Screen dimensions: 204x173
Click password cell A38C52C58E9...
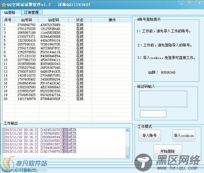(x=53, y=25)
